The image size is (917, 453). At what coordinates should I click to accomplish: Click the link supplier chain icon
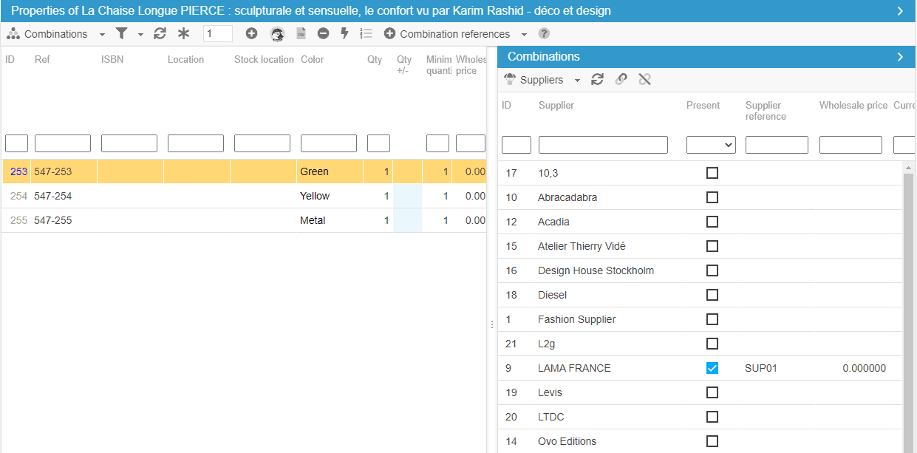621,80
